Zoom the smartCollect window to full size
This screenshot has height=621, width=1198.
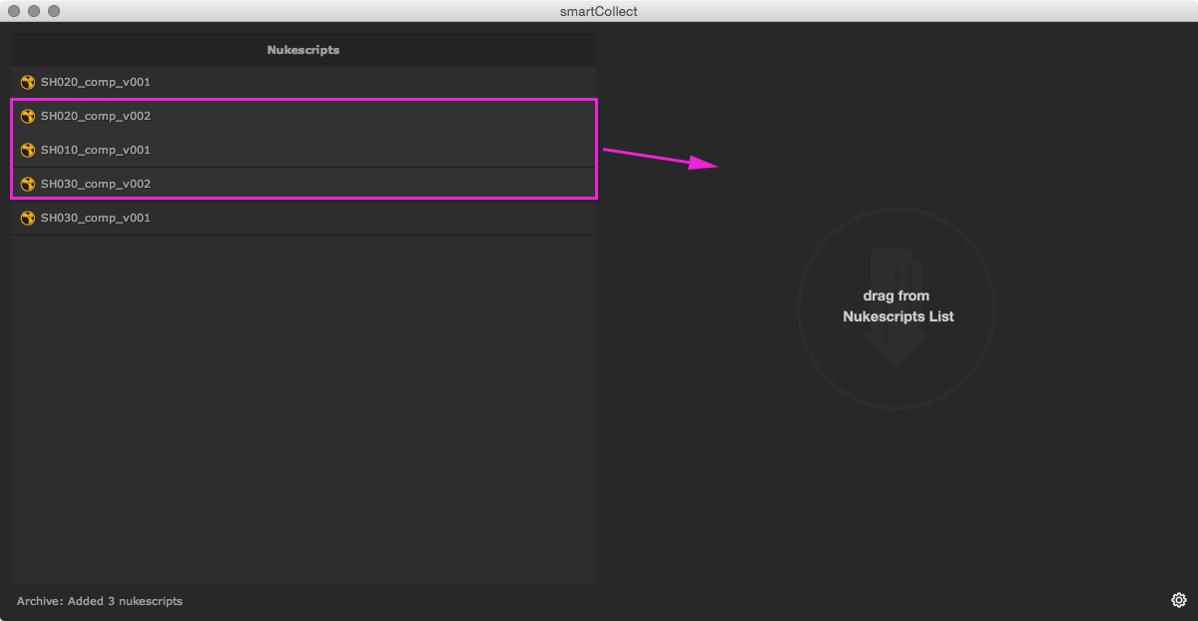54,11
